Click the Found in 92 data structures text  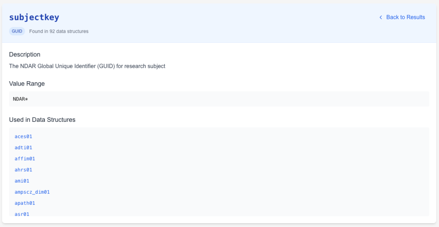[x=59, y=31]
